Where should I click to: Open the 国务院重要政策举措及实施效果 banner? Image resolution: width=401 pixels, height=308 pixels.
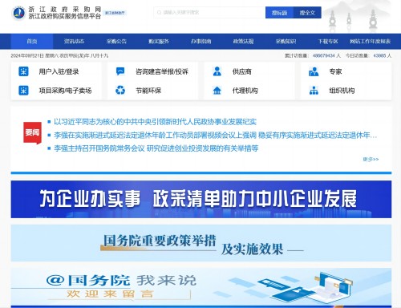coord(201,243)
